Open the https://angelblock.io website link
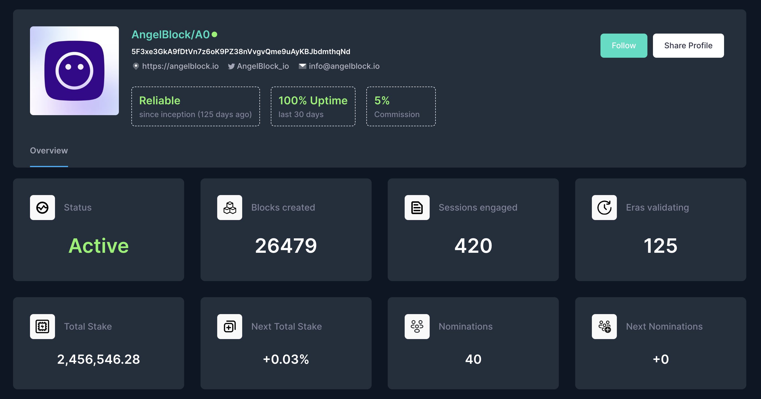This screenshot has height=399, width=761. (x=180, y=66)
